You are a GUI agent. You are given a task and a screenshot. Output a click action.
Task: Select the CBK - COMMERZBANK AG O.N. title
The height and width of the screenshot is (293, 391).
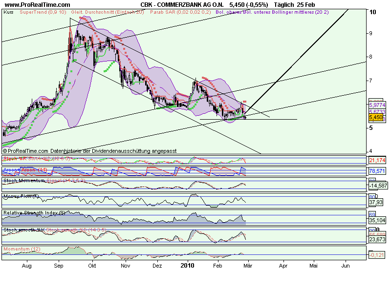coord(182,5)
